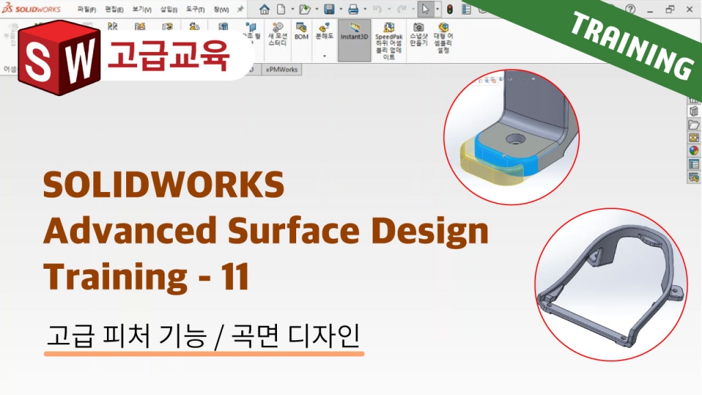
Task: Click the Home welcome icon
Action: tap(264, 9)
